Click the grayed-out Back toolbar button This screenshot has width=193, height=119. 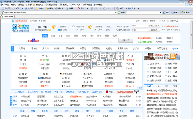click(x=94, y=8)
